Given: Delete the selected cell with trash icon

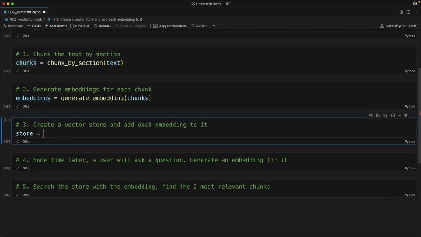Looking at the screenshot, I should pyautogui.click(x=406, y=115).
